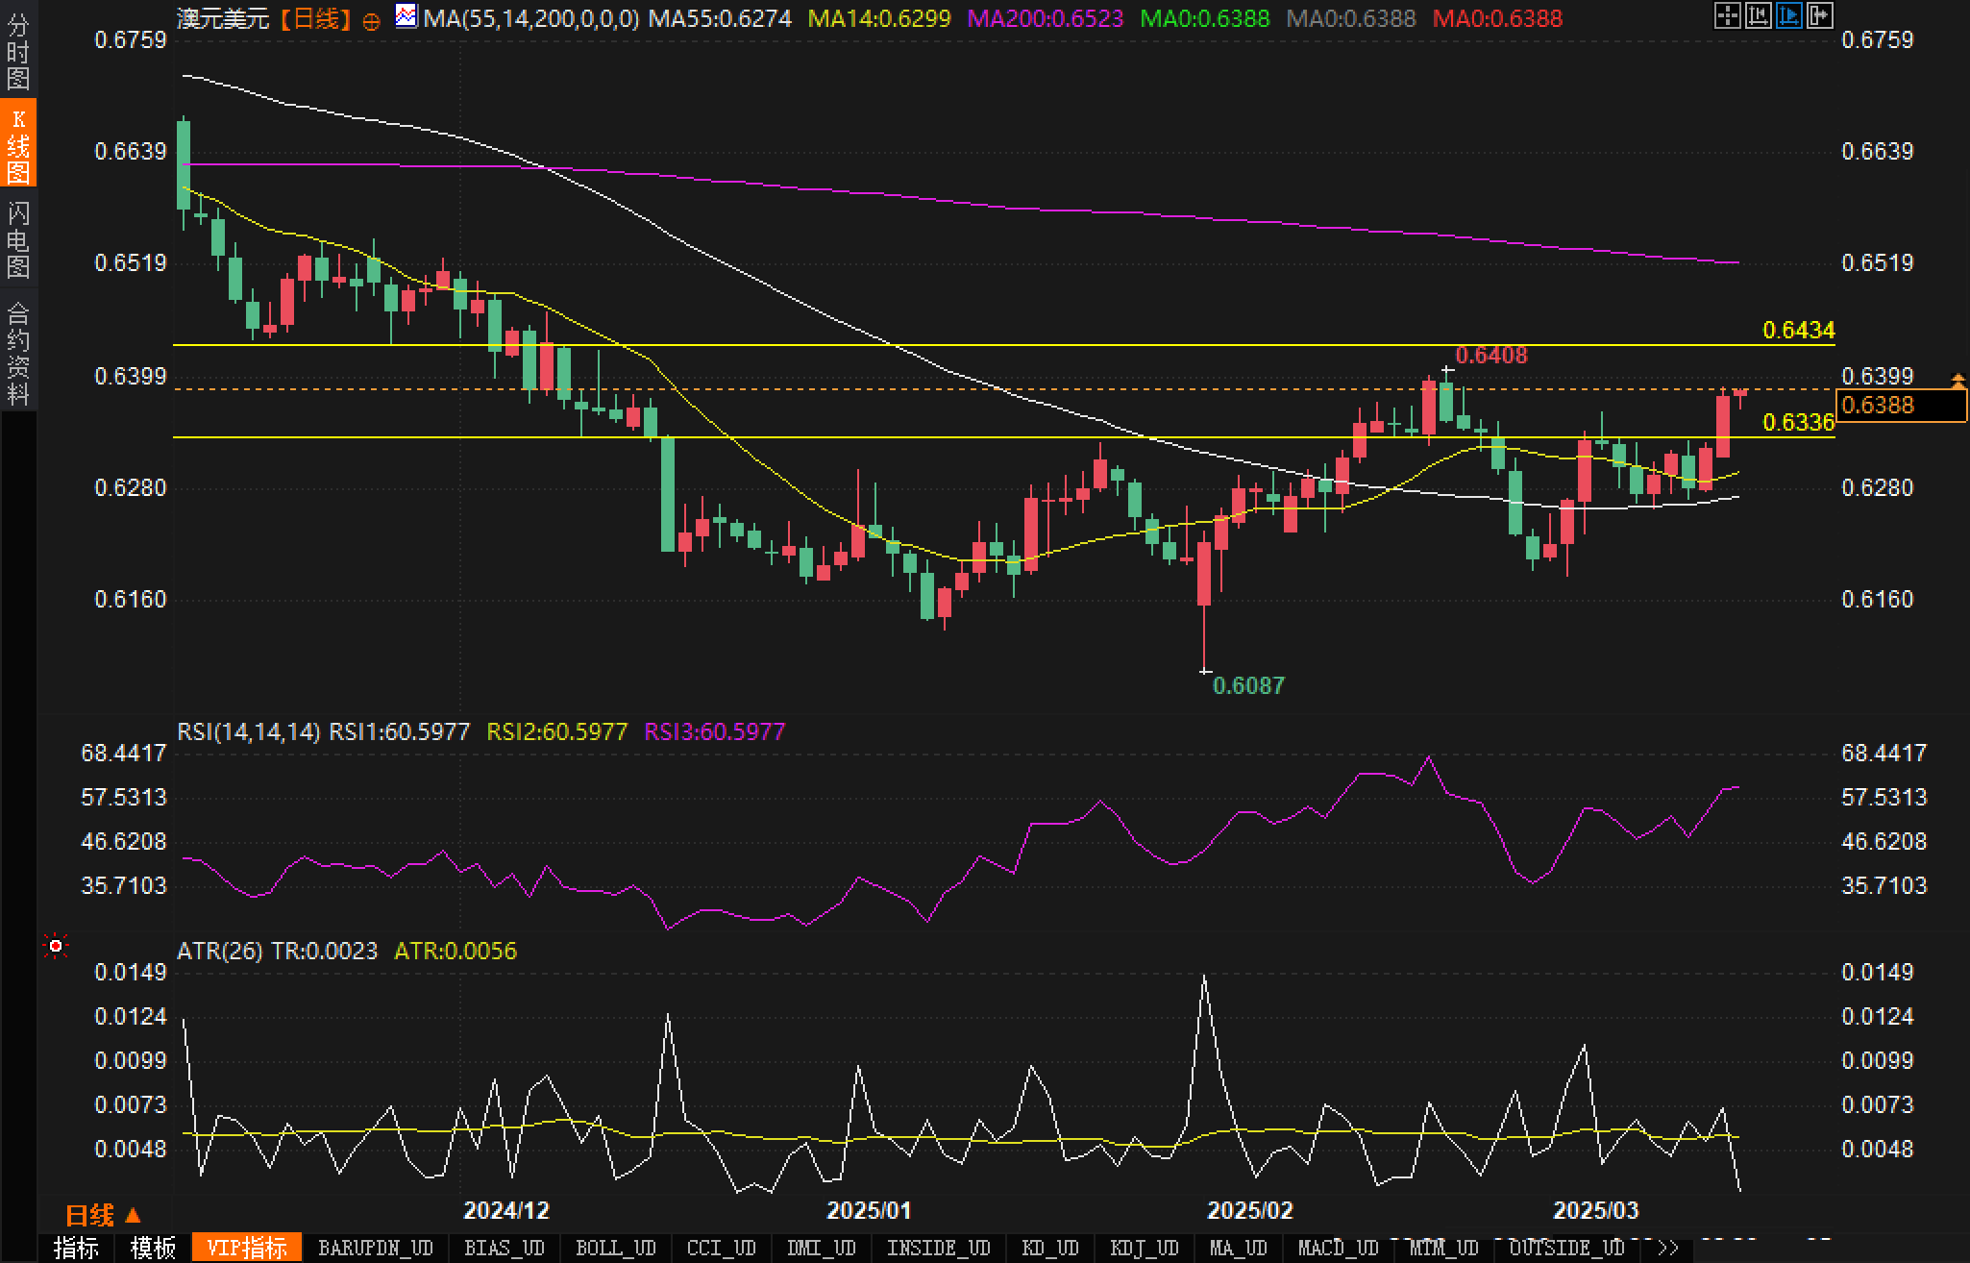This screenshot has height=1263, width=1970.
Task: Click the ATR(26) indicator title
Action: [x=219, y=951]
